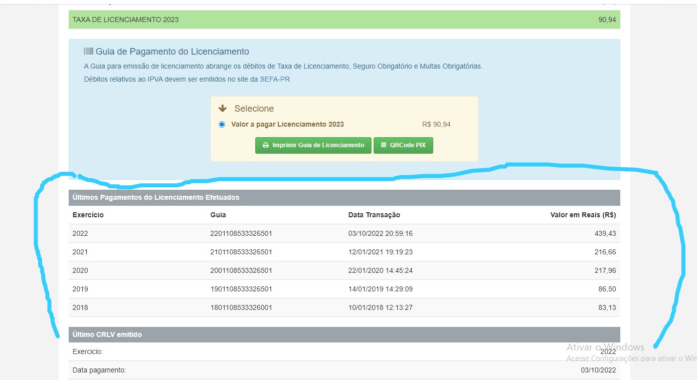This screenshot has width=697, height=380.
Task: Open the SEFA-PR link
Action: pos(275,79)
